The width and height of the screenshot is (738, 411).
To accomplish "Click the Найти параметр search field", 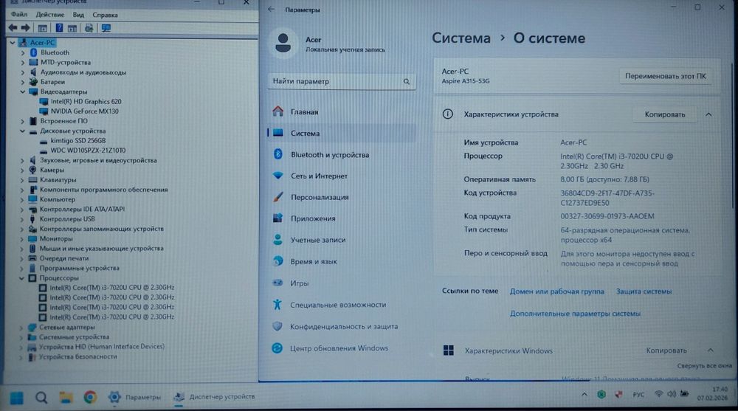I will (x=342, y=81).
